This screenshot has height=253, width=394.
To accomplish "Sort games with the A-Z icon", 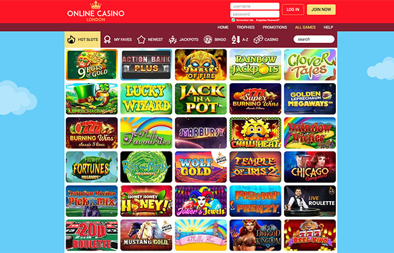I will [236, 39].
